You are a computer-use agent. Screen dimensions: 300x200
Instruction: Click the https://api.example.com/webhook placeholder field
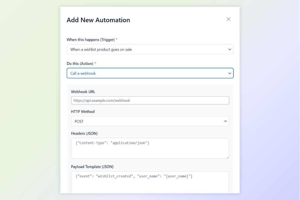pos(150,100)
